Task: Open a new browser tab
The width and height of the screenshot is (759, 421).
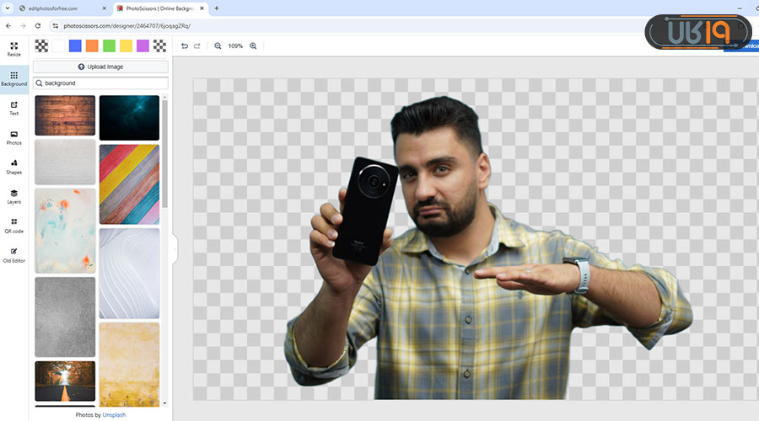Action: click(x=217, y=8)
